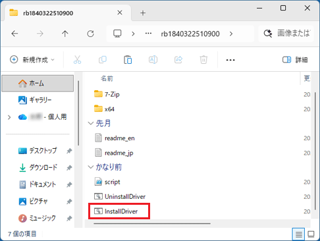
Task: Close the rb1840322510900 tab
Action: (120, 13)
